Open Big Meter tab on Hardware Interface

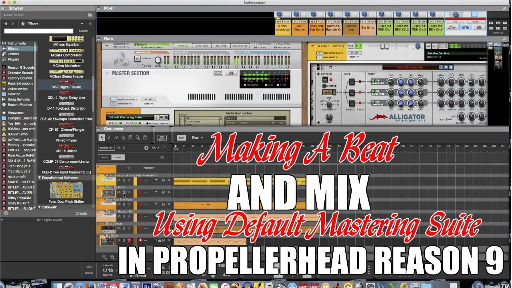[x=220, y=46]
